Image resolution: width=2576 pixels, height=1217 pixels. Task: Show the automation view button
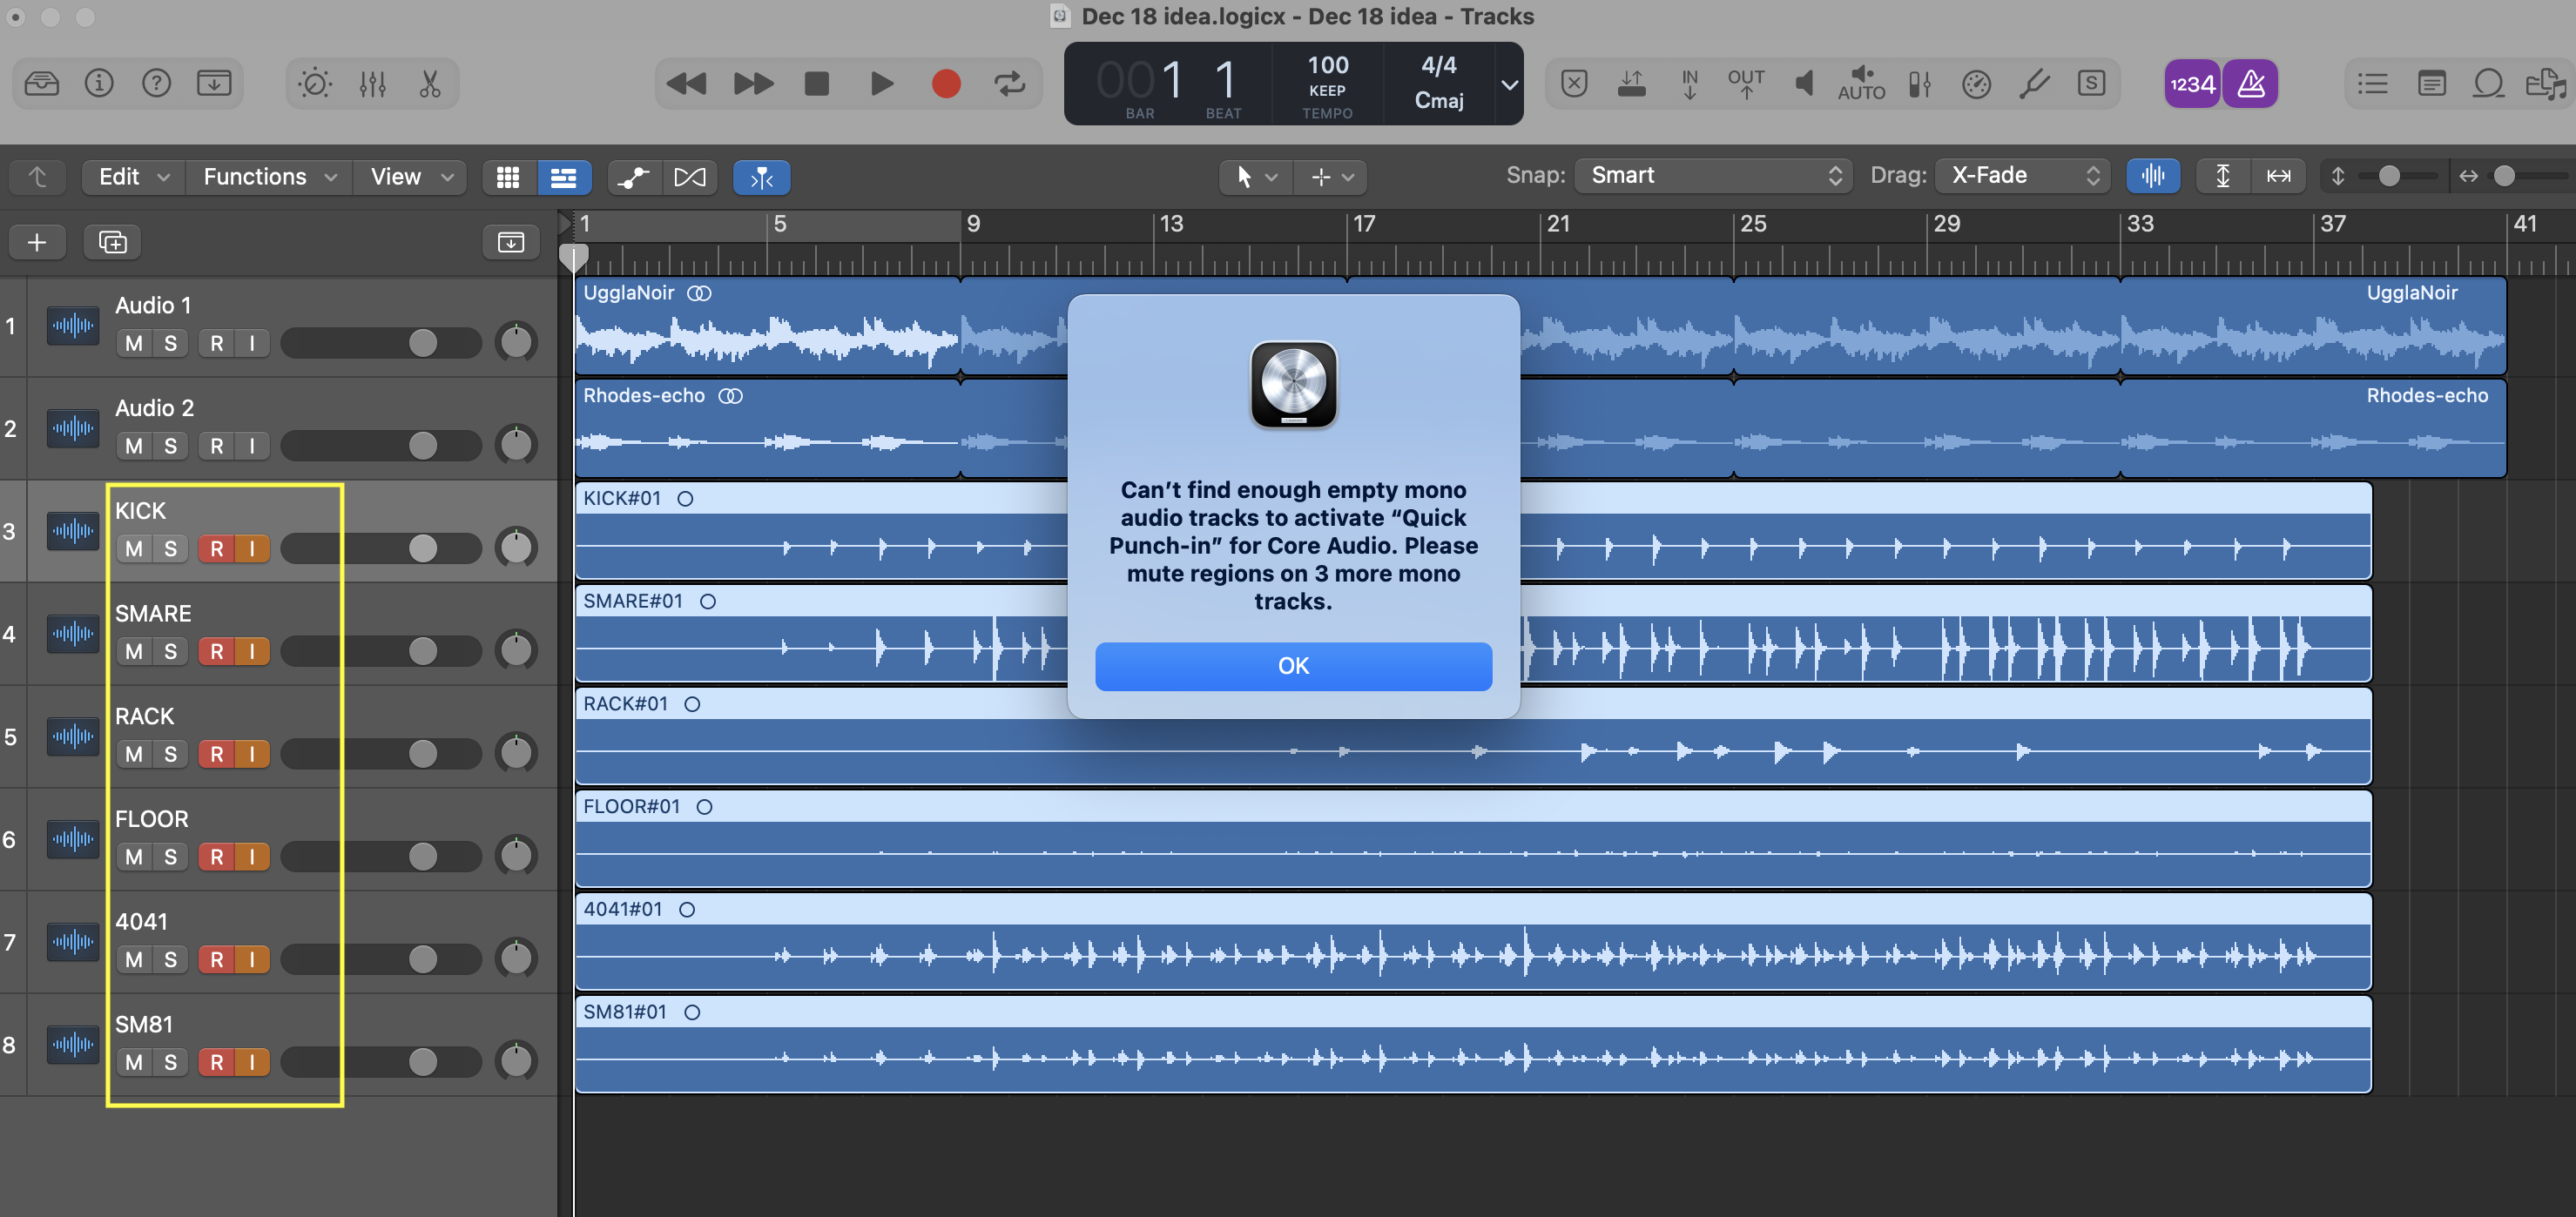pos(633,177)
